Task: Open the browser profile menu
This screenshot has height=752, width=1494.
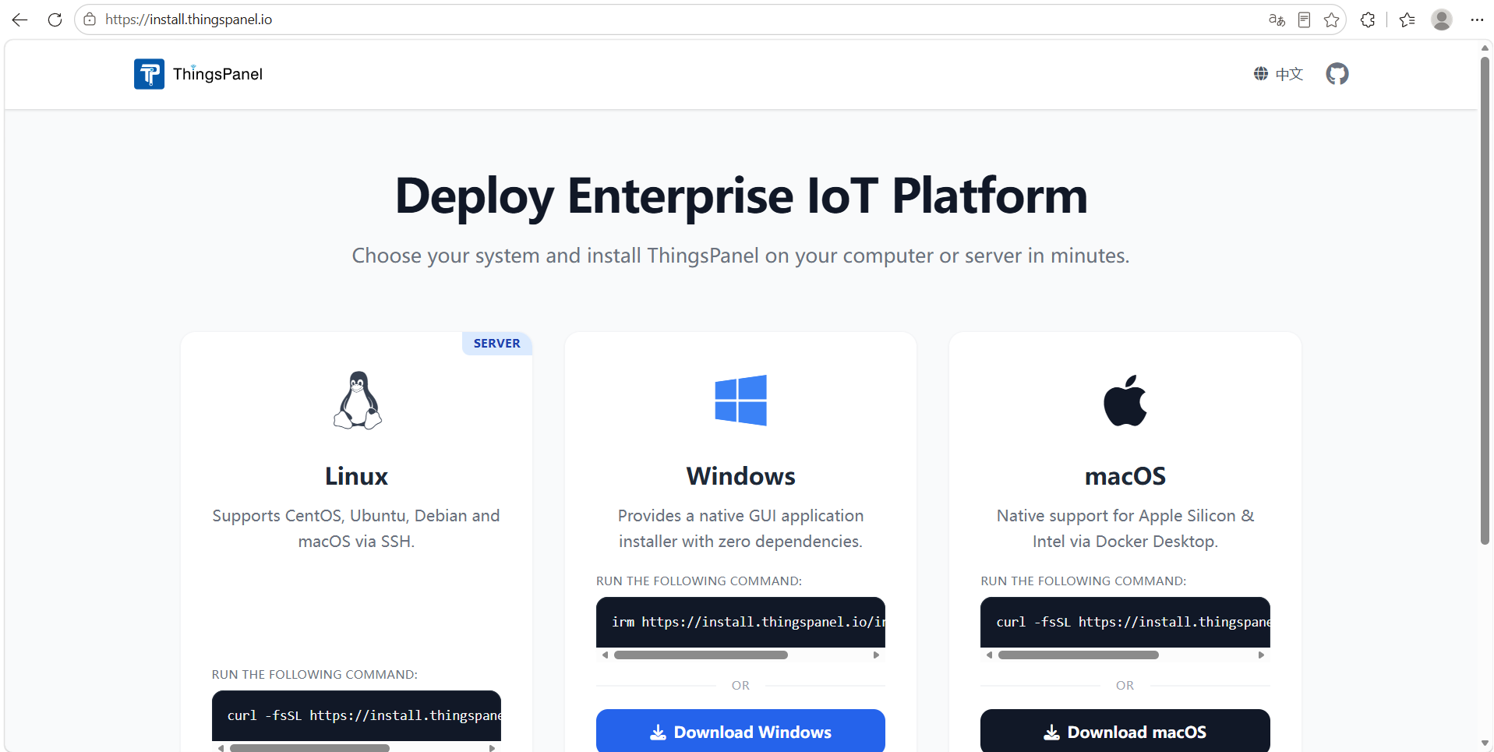Action: click(1442, 19)
